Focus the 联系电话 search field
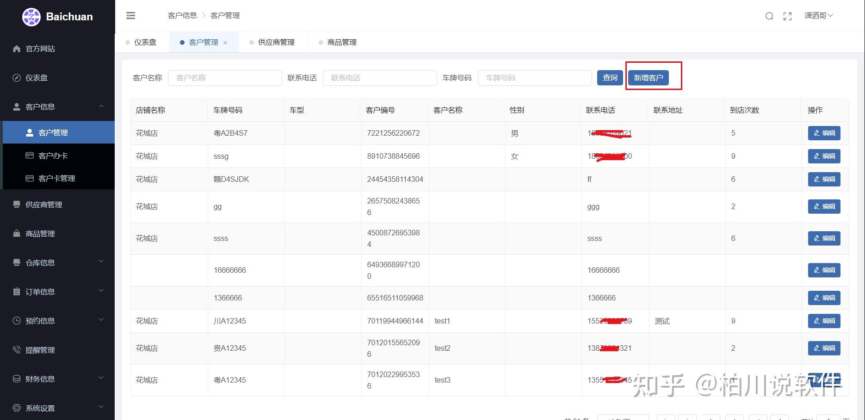The width and height of the screenshot is (865, 420). 380,78
